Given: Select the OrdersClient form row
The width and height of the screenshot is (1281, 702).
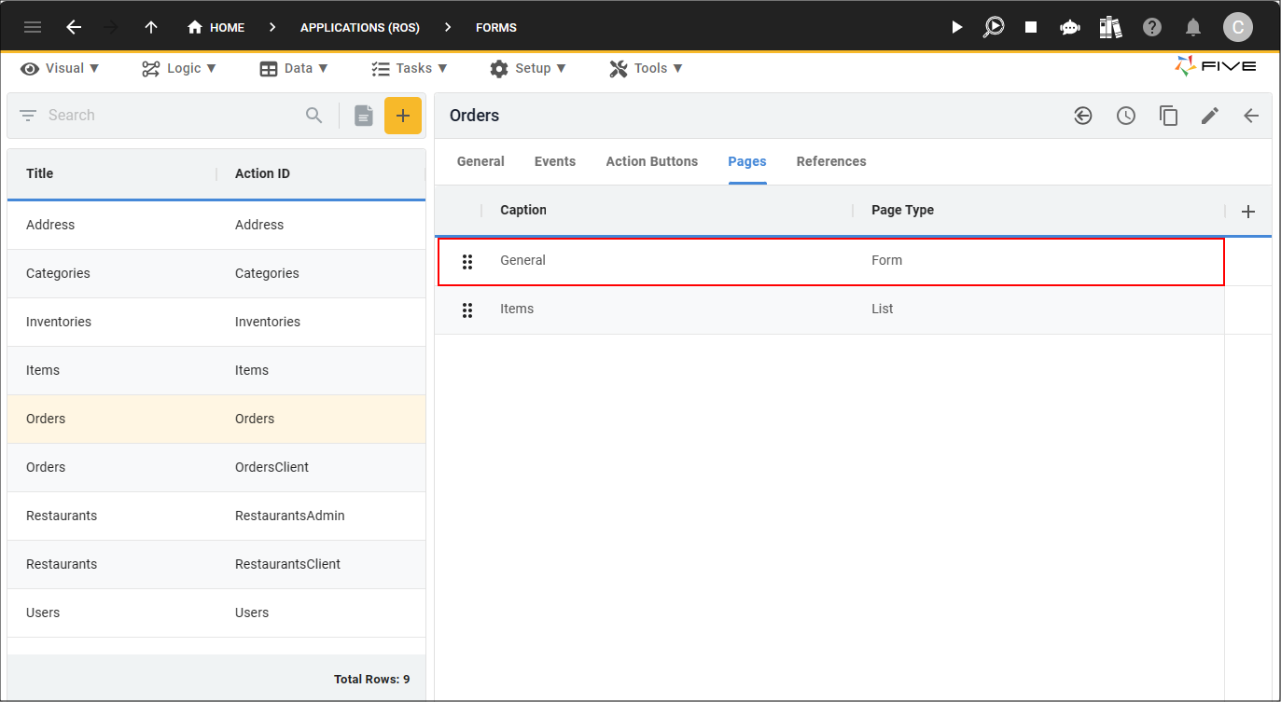Looking at the screenshot, I should 216,467.
